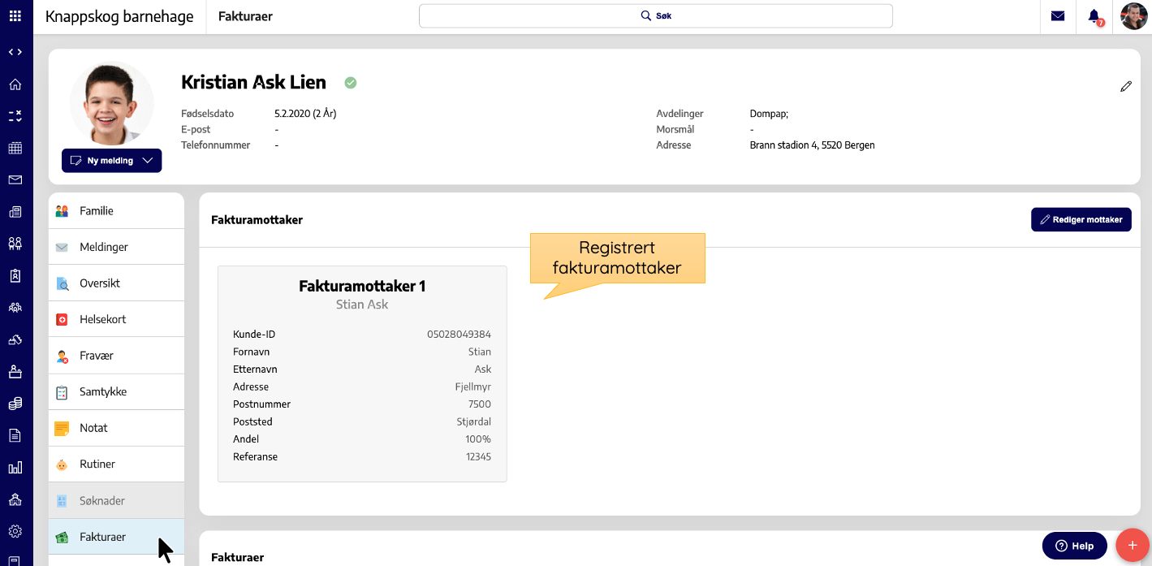The width and height of the screenshot is (1152, 566).
Task: Open the checklist icon in sidebar
Action: [x=15, y=116]
